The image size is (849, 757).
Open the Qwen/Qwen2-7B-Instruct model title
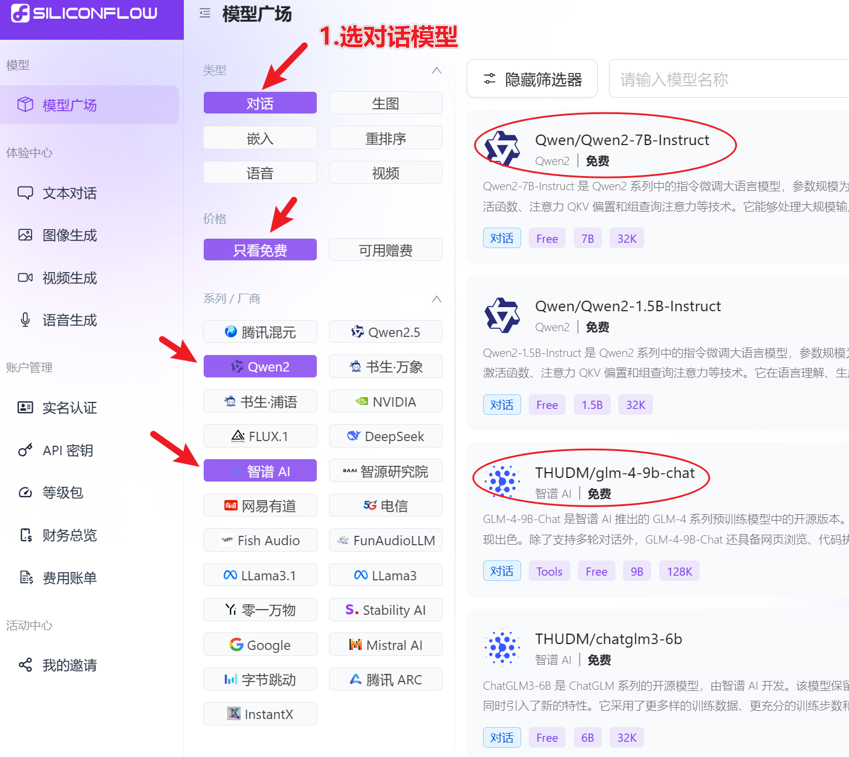click(622, 140)
